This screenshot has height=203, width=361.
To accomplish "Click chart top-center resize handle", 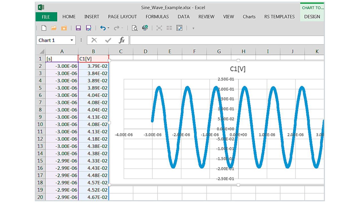I will coord(238,60).
